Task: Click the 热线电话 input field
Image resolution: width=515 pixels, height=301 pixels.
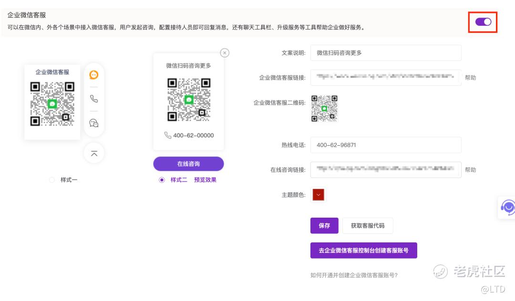Action: click(x=386, y=145)
